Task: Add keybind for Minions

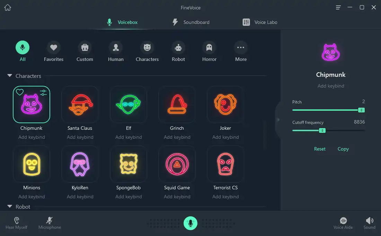Action: [32, 197]
